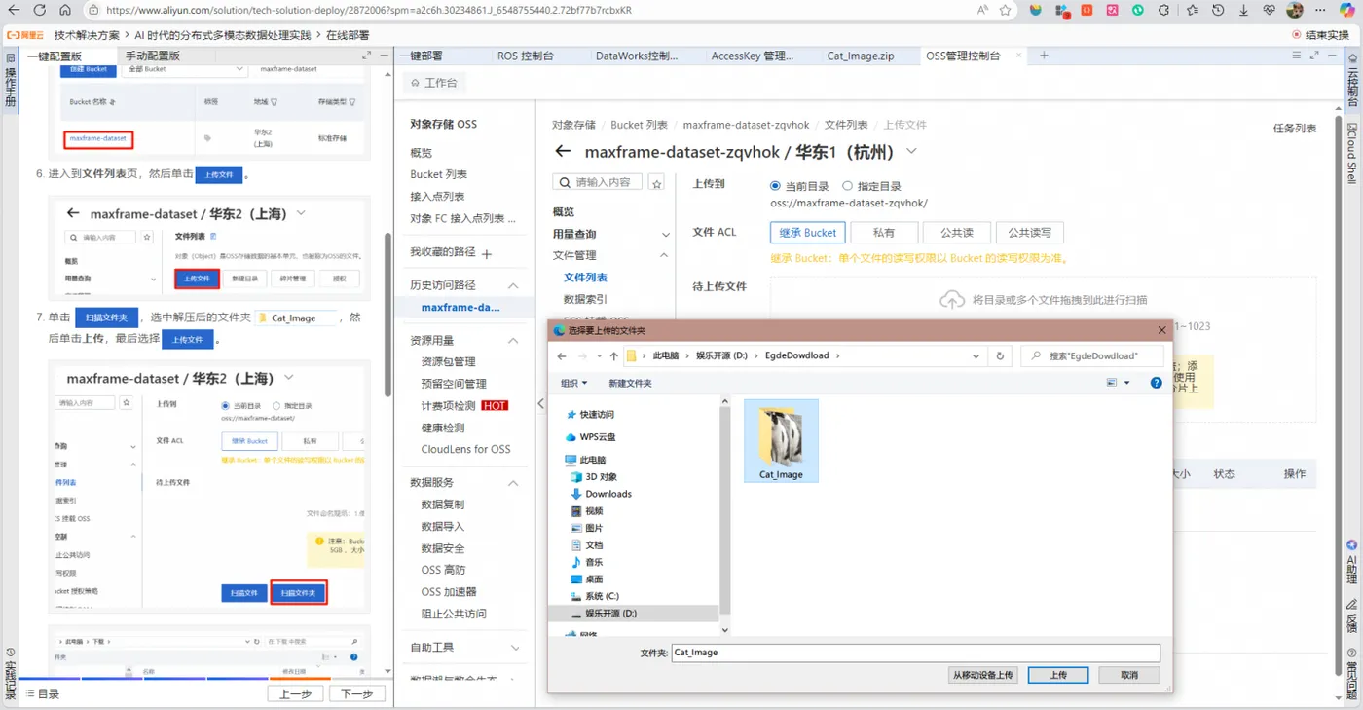The width and height of the screenshot is (1363, 710).
Task: Choose 继承 Bucket file ACL option
Action: 807,233
